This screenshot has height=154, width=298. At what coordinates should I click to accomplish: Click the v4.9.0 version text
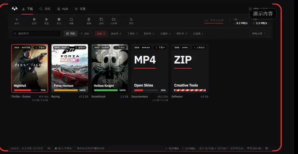point(15,148)
